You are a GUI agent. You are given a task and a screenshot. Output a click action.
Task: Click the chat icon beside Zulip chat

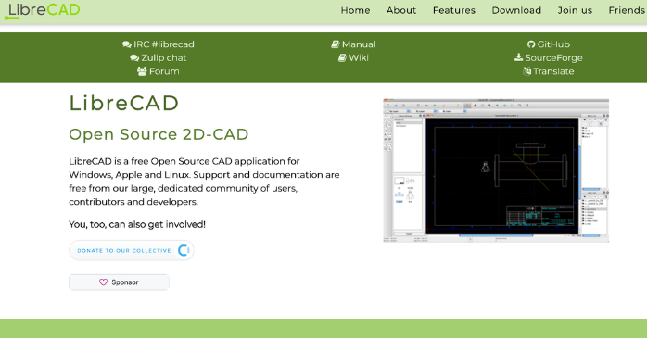pyautogui.click(x=134, y=58)
